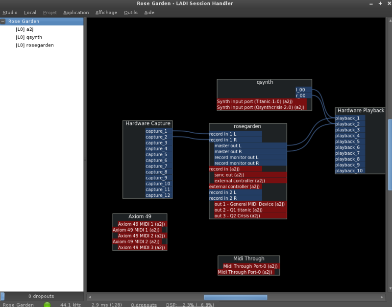Select Axiom 49 MIDI 3 (a2j) port

click(x=142, y=248)
